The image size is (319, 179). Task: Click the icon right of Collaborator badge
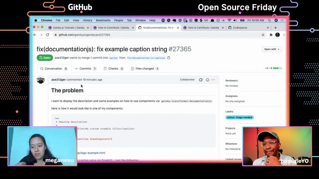click(x=201, y=80)
